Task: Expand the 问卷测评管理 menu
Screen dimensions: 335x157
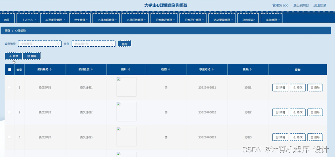Action: tap(164, 18)
